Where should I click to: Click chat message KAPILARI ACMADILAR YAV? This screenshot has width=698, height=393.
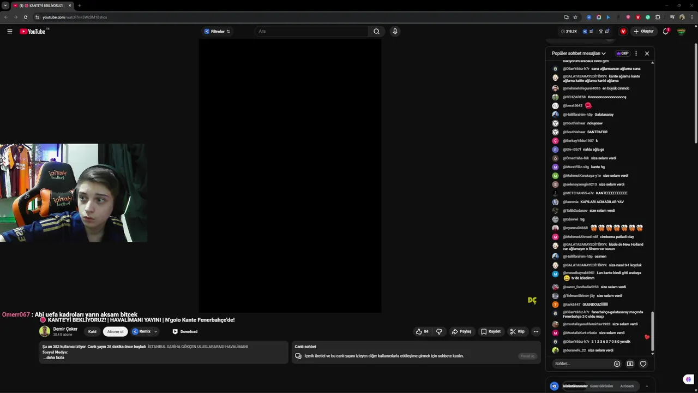click(x=602, y=202)
